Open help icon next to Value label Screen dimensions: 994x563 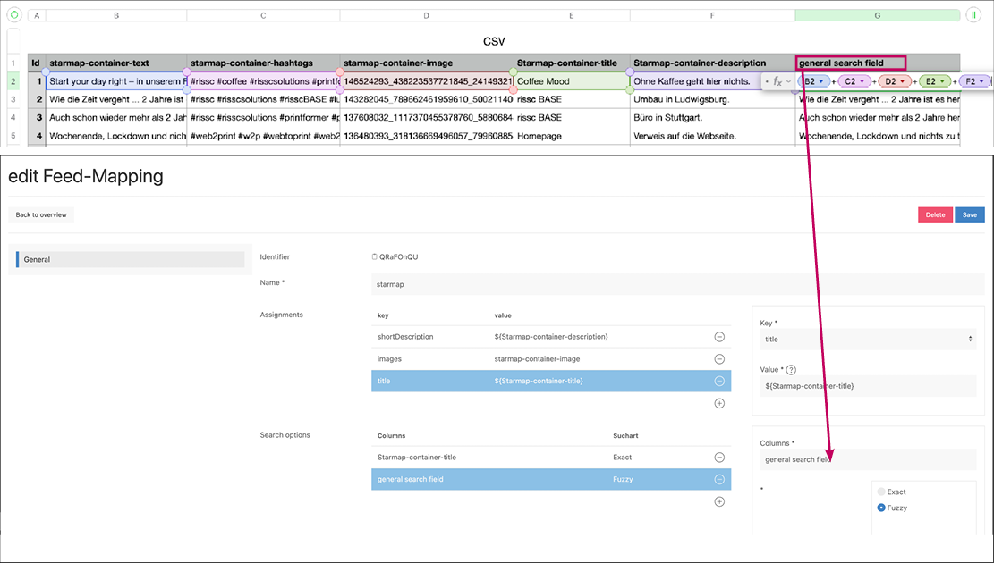click(791, 370)
